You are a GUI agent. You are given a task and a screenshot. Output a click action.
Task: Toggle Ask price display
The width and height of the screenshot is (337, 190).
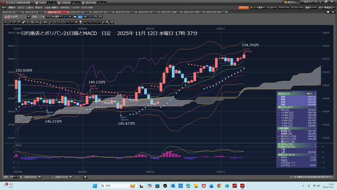85,17
